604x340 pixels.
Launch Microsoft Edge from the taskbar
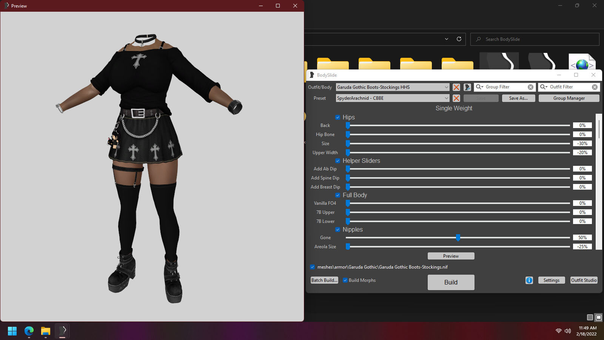[x=29, y=331]
